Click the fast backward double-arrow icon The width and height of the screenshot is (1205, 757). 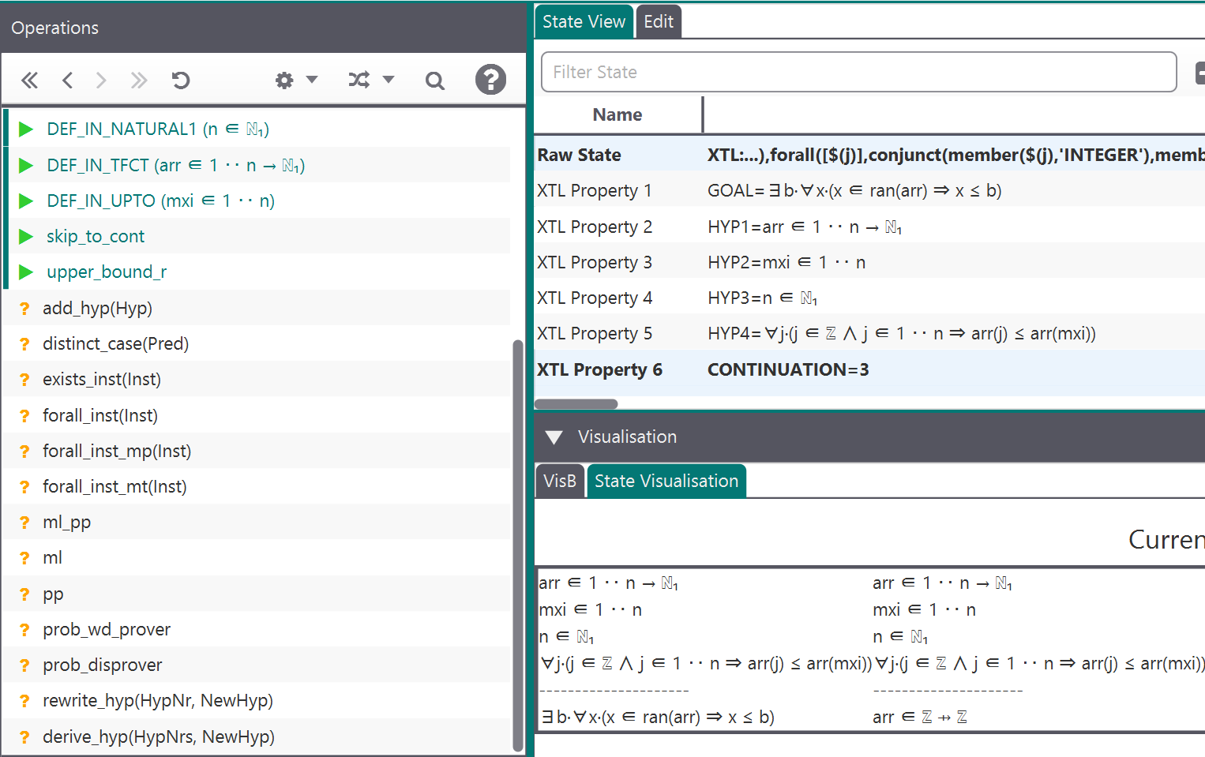click(30, 81)
